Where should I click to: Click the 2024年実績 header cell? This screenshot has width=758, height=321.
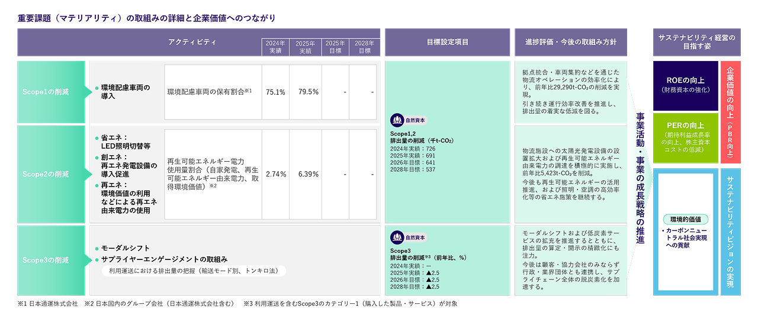[275, 47]
